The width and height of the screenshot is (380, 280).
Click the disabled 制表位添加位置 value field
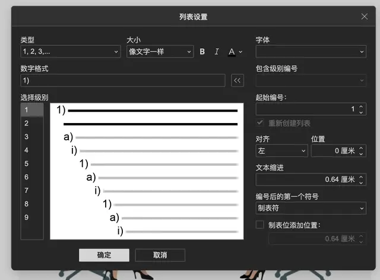click(317, 238)
